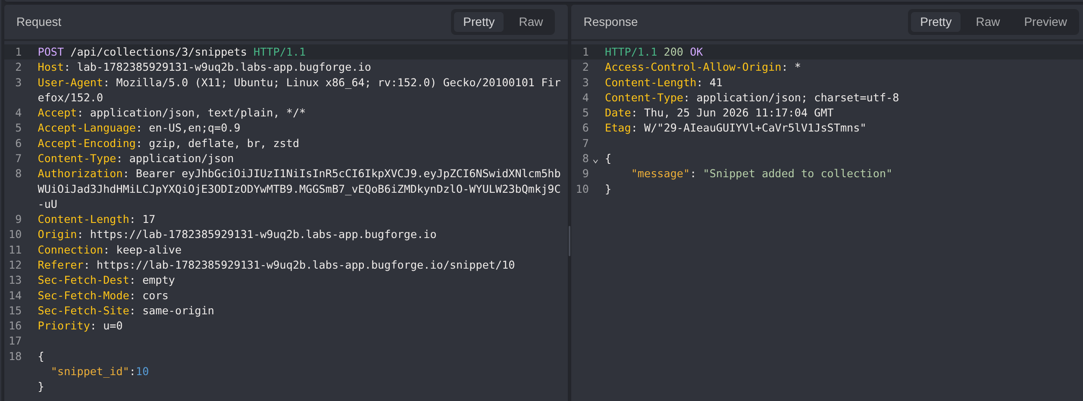Click request line number 18
The image size is (1083, 401).
[15, 357]
